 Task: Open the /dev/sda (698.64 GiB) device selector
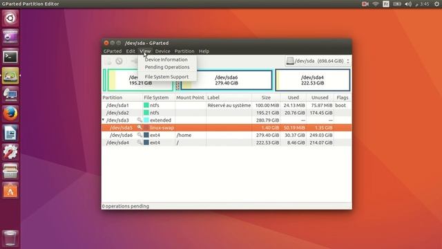(x=318, y=61)
